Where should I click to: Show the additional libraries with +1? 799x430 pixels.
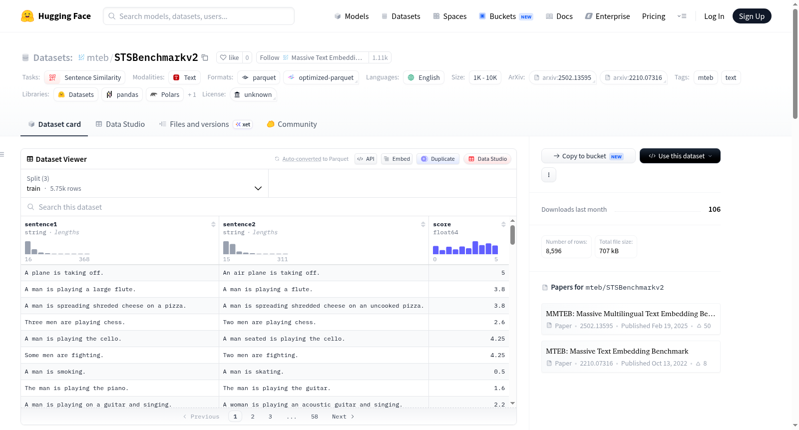click(192, 94)
